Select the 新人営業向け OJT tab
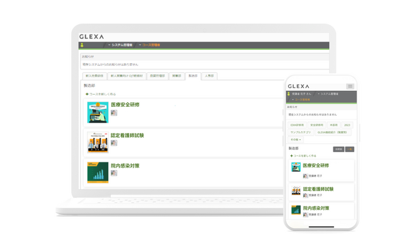The image size is (416, 234). pos(127,76)
